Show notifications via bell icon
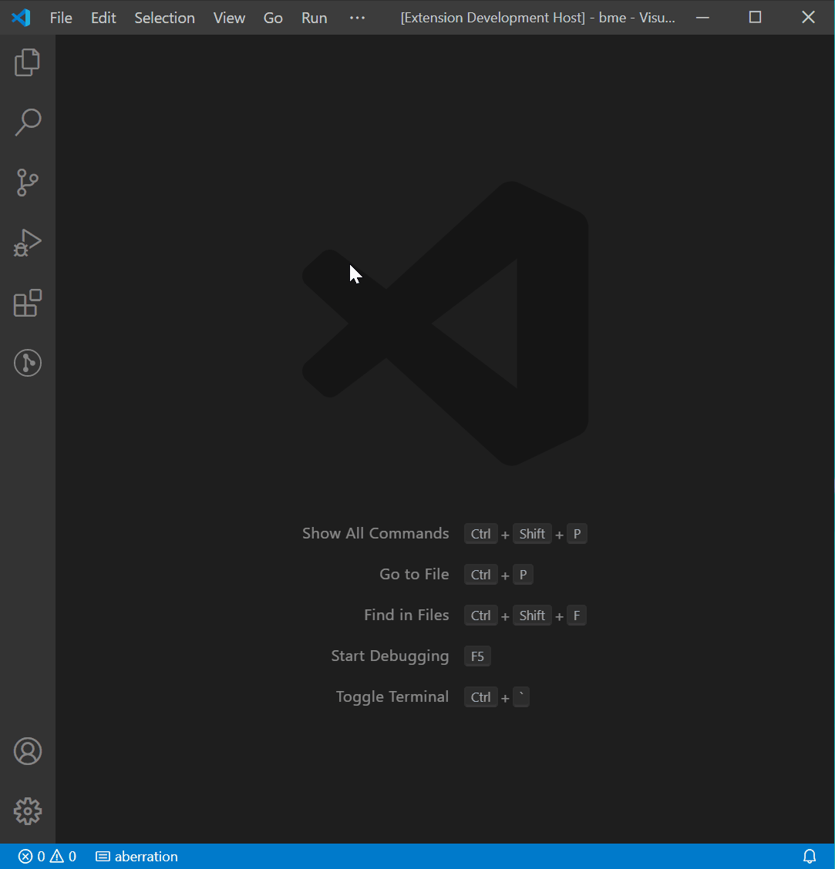 coord(810,856)
